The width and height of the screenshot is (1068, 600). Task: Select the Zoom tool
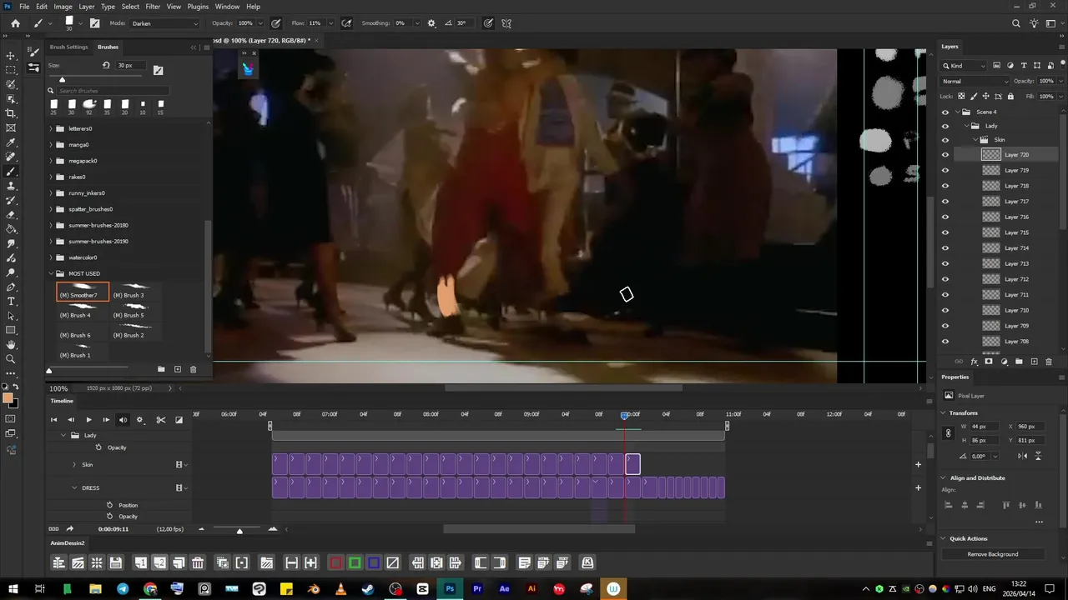point(11,359)
